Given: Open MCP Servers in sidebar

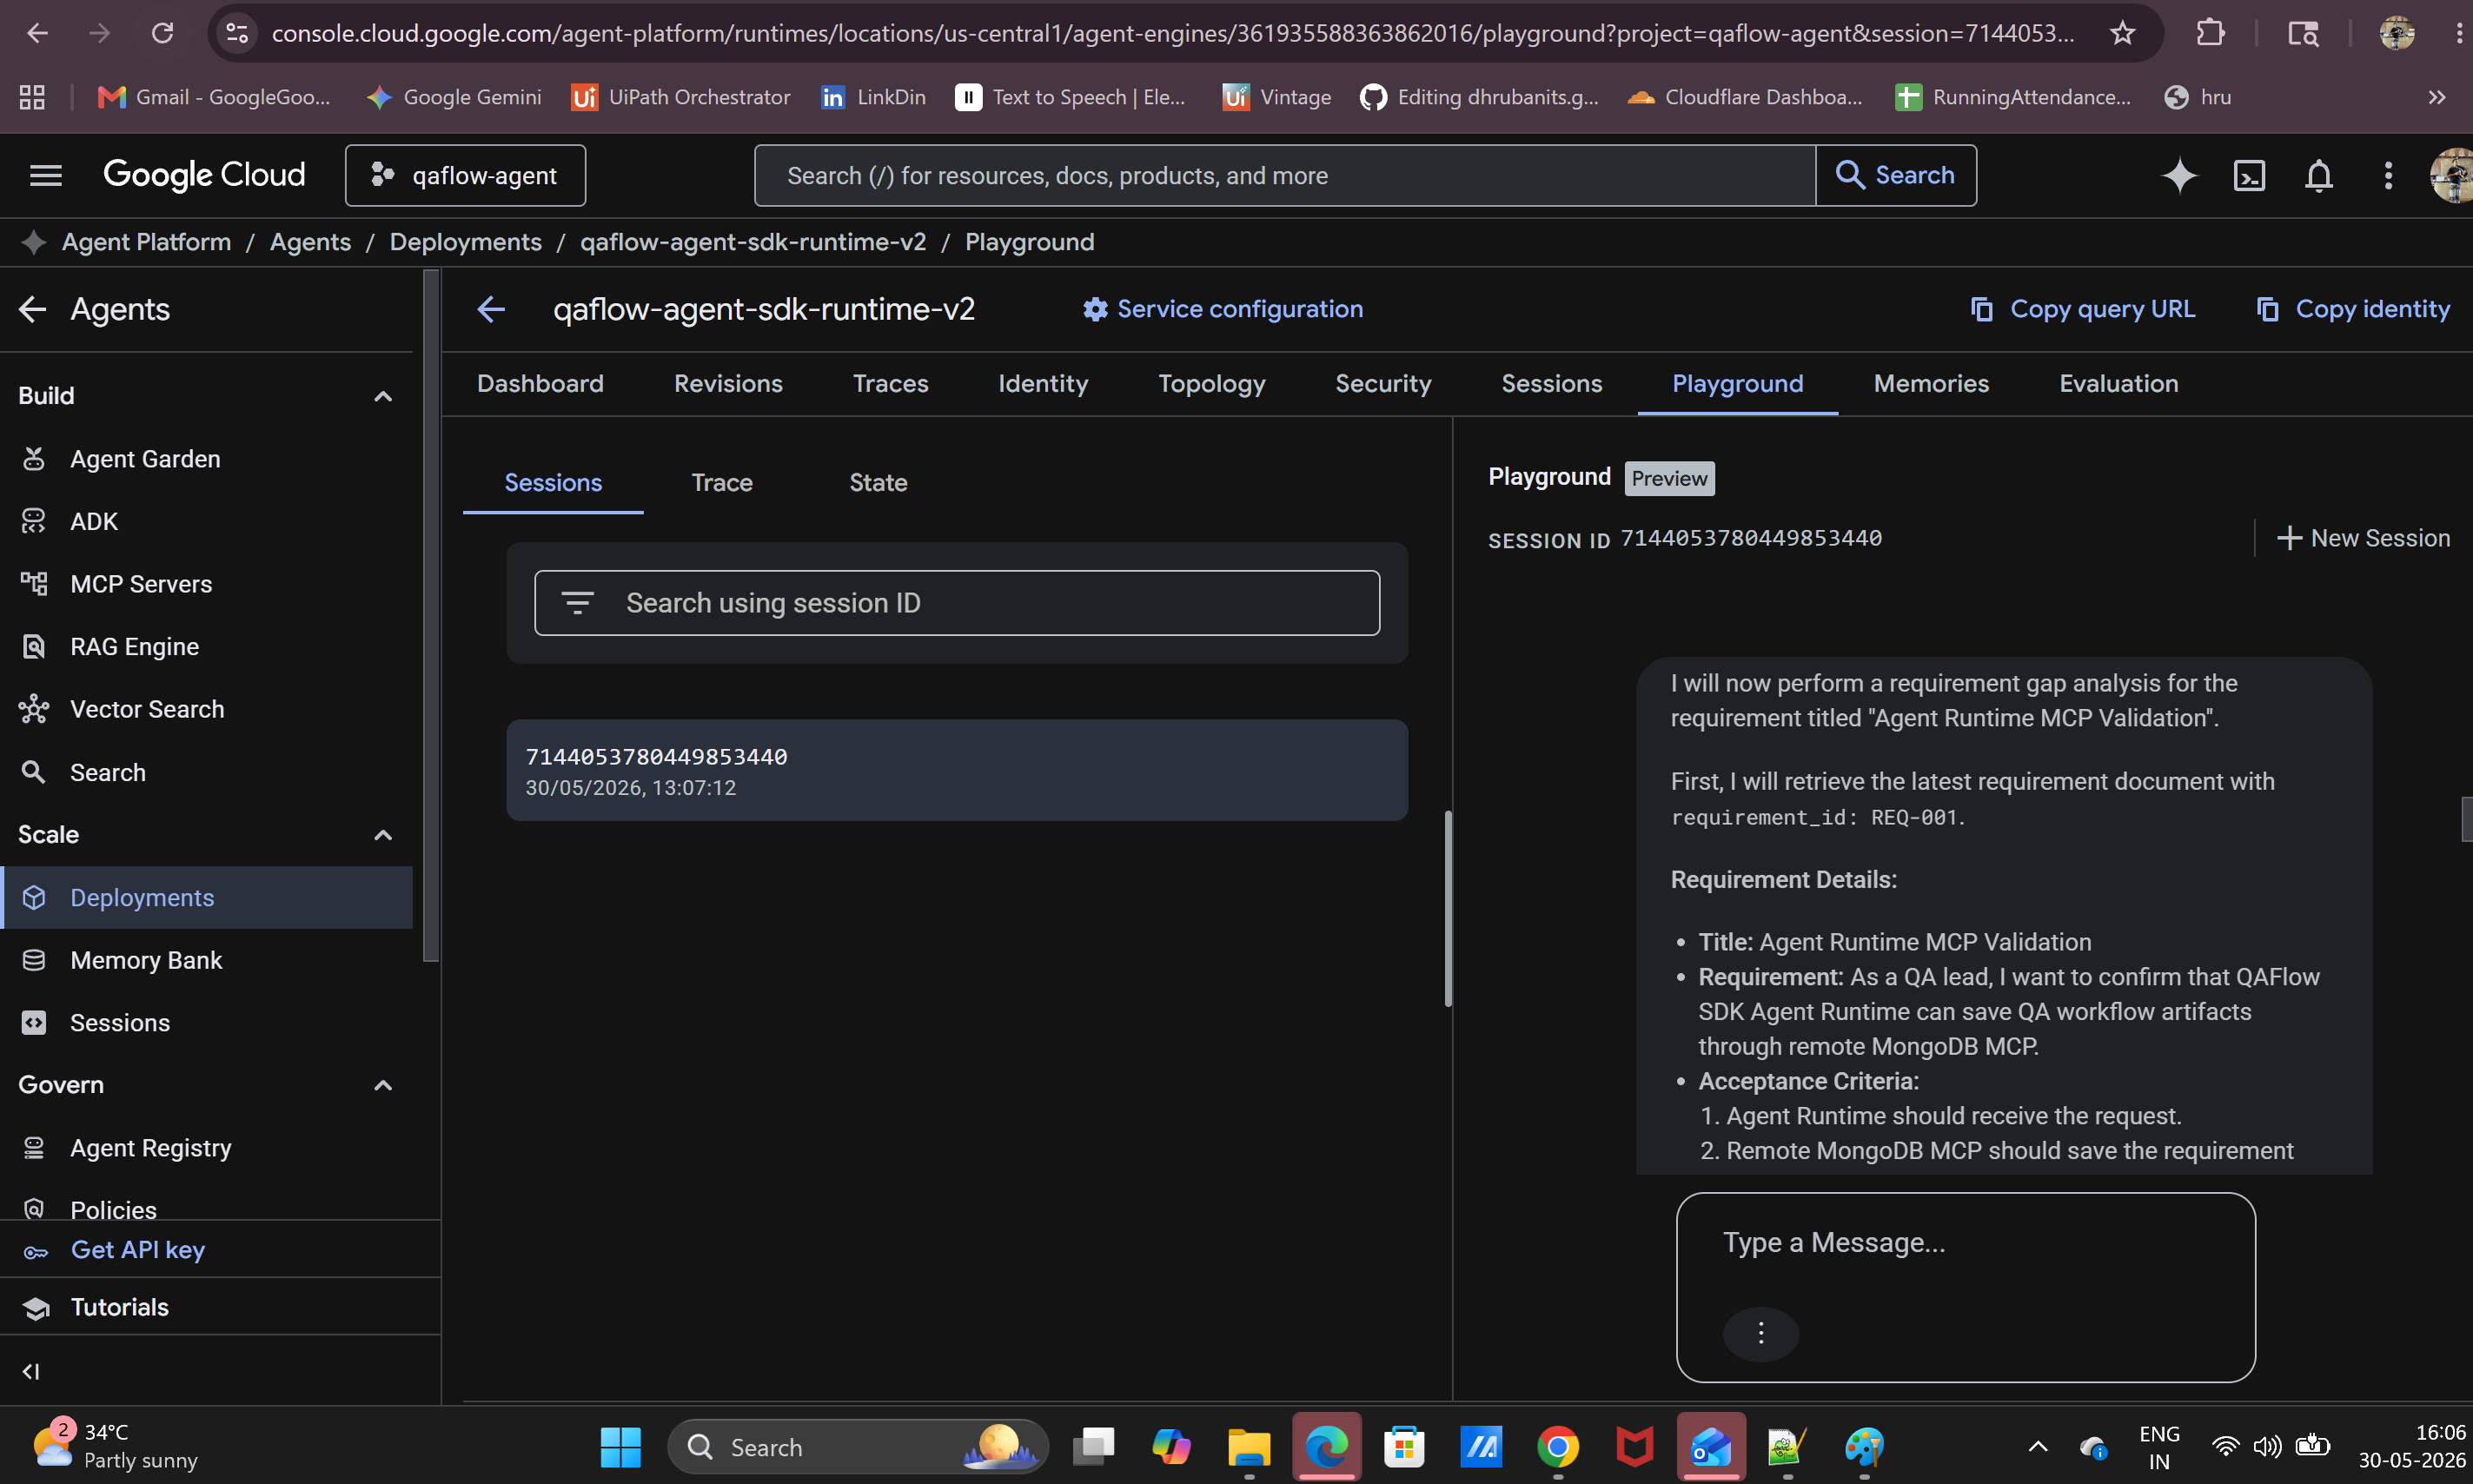Looking at the screenshot, I should (141, 584).
